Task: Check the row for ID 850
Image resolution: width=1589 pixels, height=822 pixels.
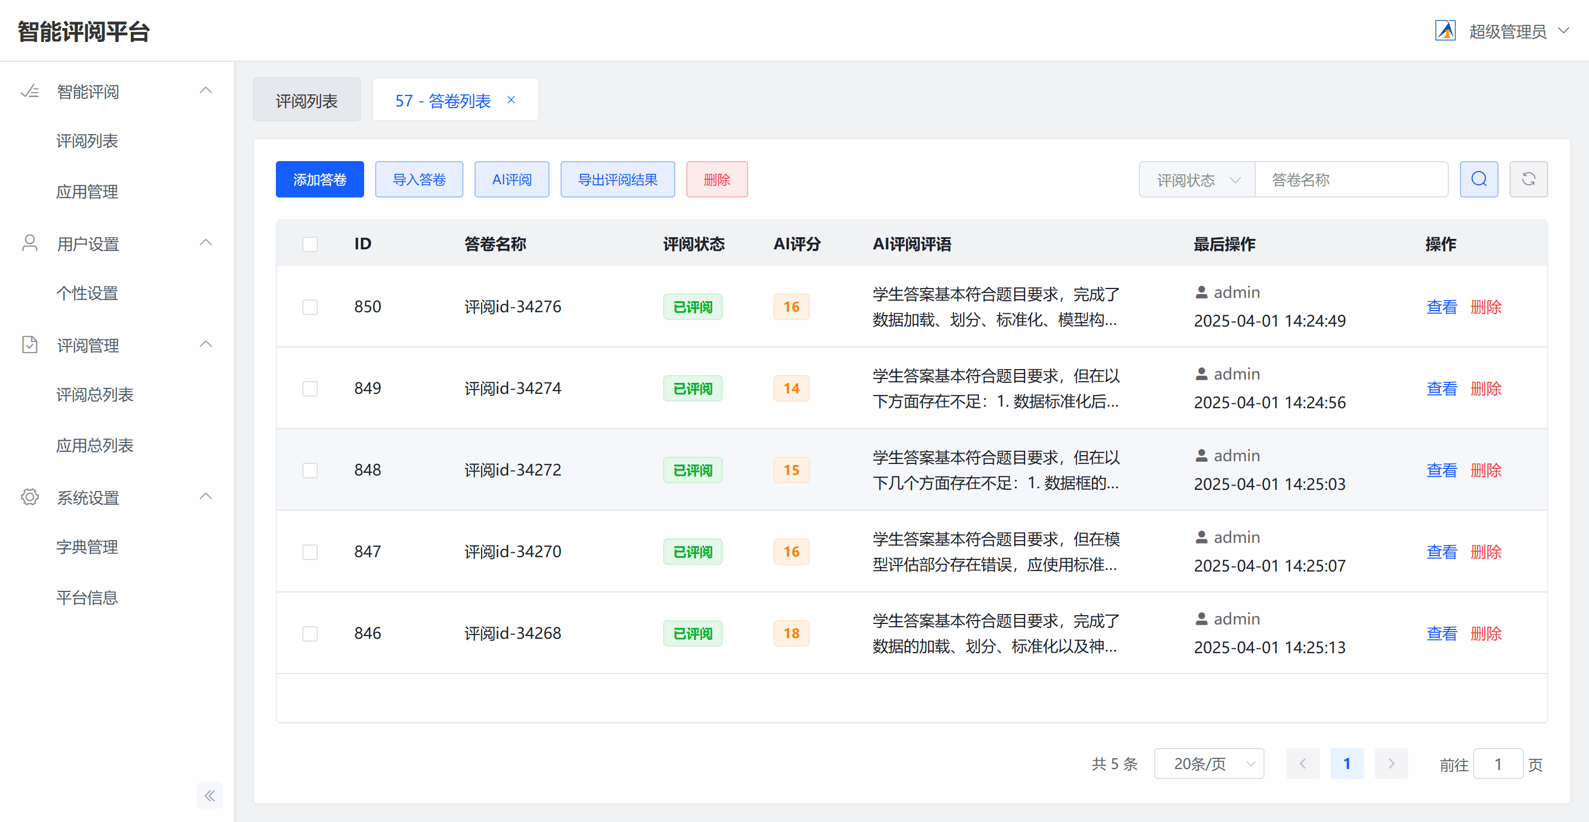Action: click(310, 307)
